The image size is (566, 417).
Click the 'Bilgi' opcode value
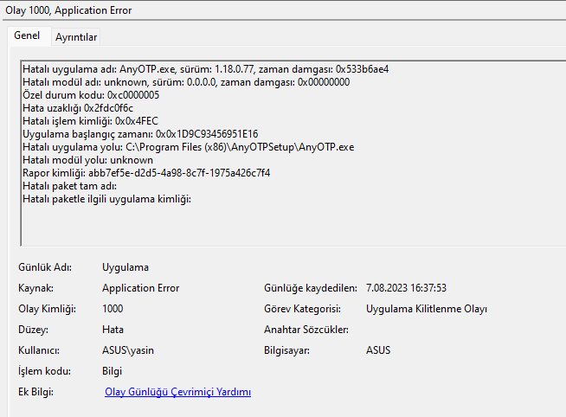click(x=112, y=371)
